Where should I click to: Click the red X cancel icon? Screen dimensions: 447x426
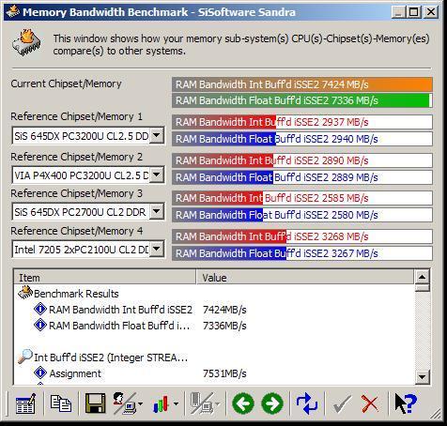tap(370, 403)
